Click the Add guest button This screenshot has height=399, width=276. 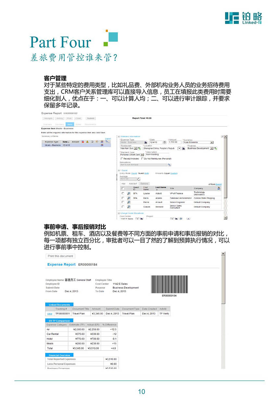(x=123, y=184)
